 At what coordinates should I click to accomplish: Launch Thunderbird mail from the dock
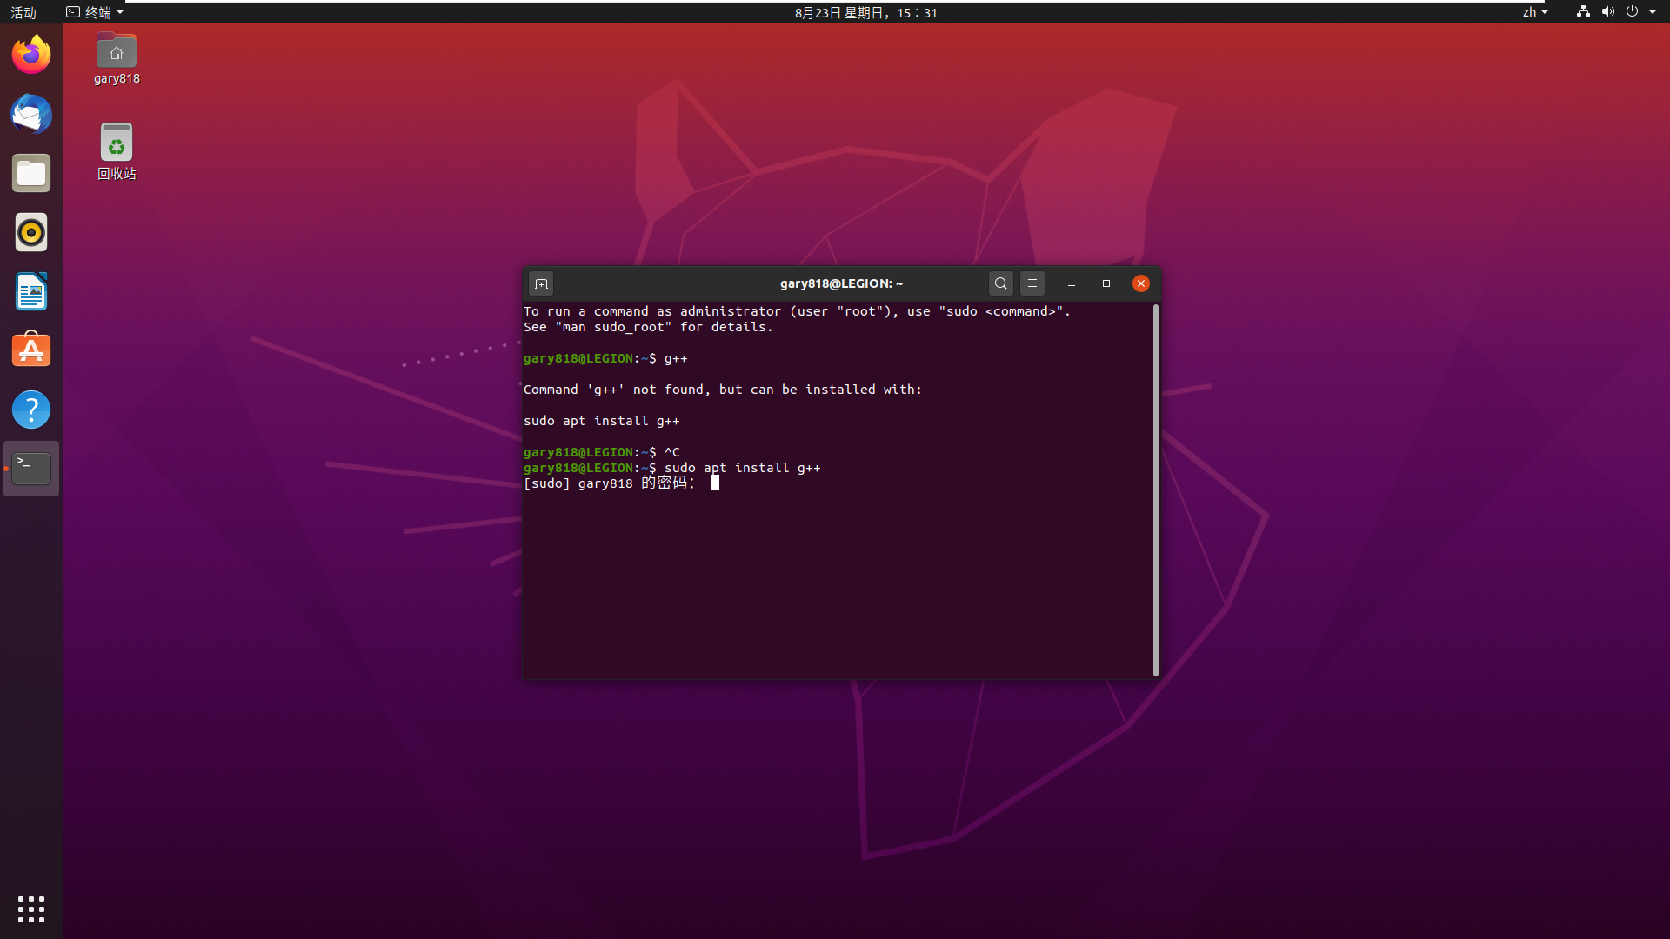[31, 114]
